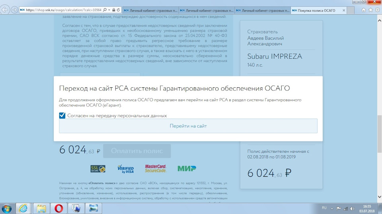The width and height of the screenshot is (382, 214).
Task: Click the '140 л.с.' horsepower text
Action: click(x=255, y=65)
